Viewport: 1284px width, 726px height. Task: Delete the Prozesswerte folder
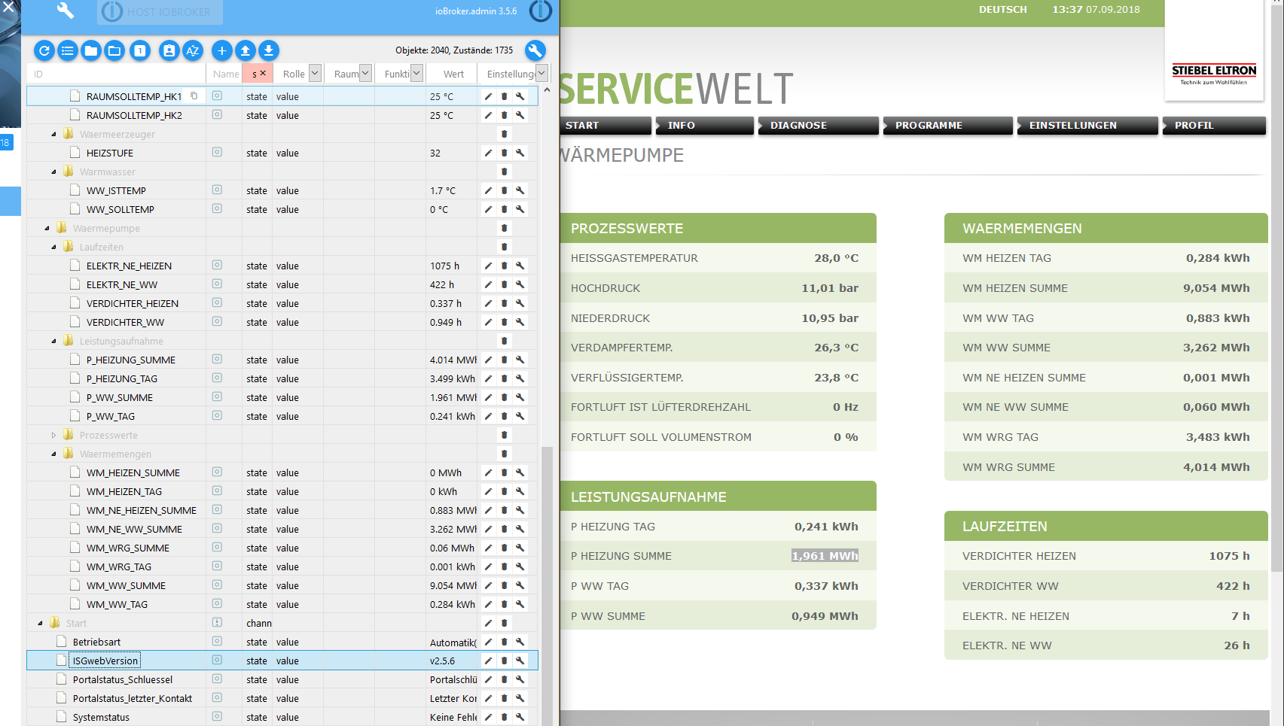[504, 435]
